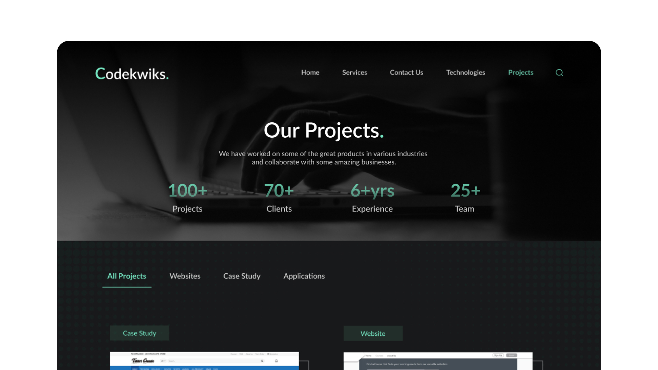Click the Codekwiks logo

(132, 74)
